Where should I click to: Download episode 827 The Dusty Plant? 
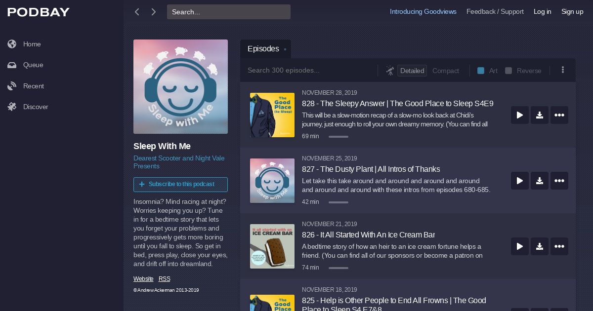pos(540,181)
